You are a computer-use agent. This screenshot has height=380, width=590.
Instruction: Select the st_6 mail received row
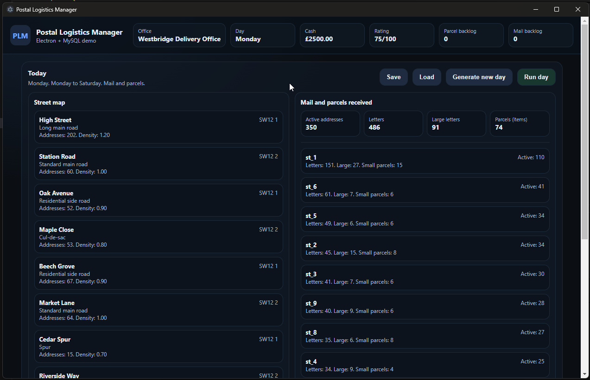point(425,190)
